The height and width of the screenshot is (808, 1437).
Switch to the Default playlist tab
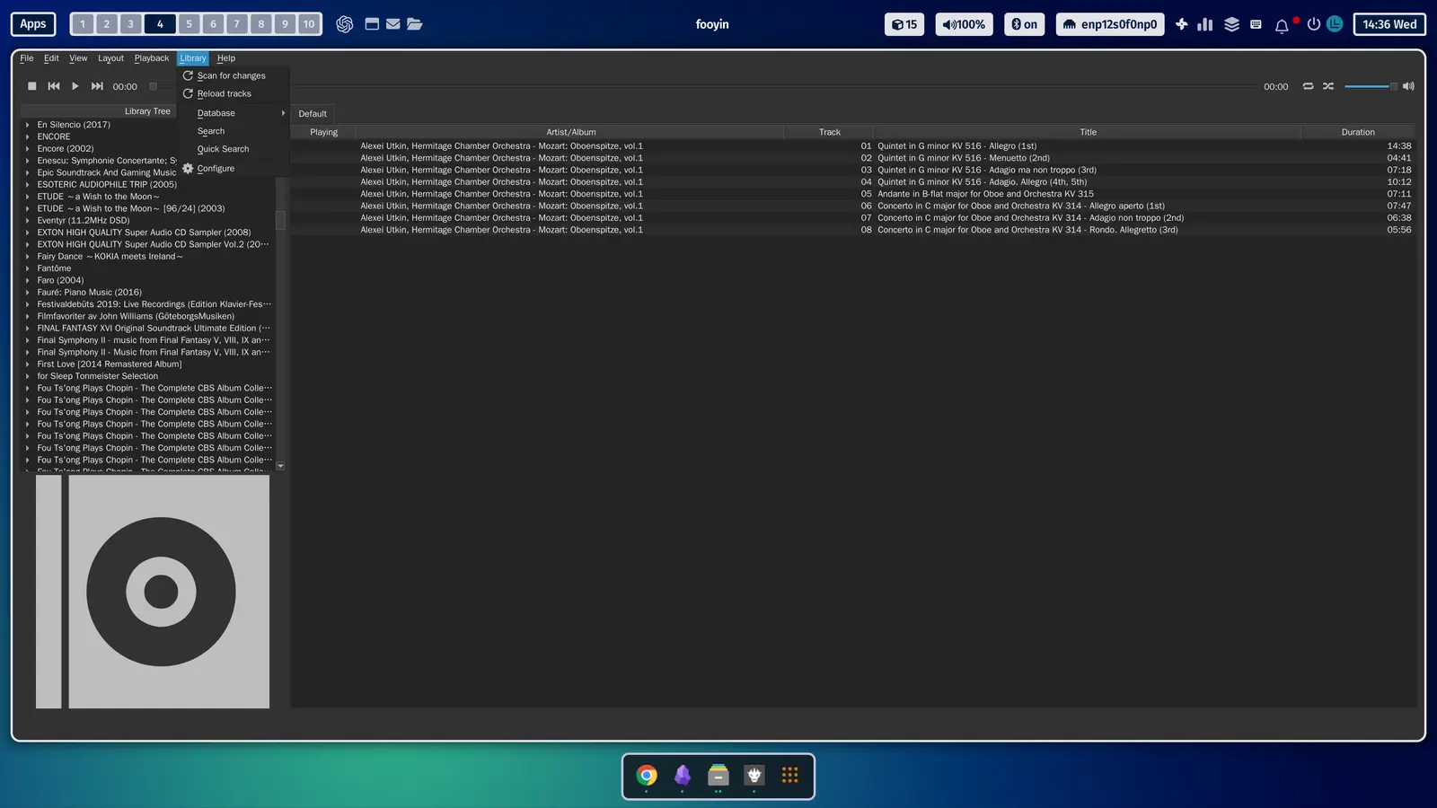(313, 114)
